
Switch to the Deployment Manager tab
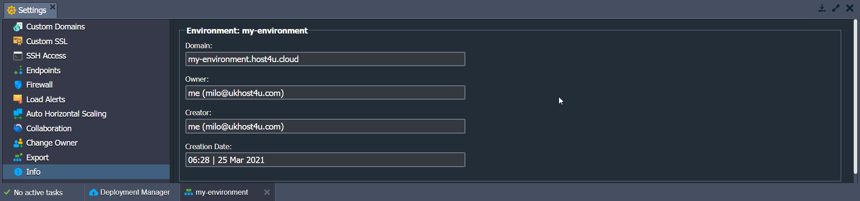point(130,193)
